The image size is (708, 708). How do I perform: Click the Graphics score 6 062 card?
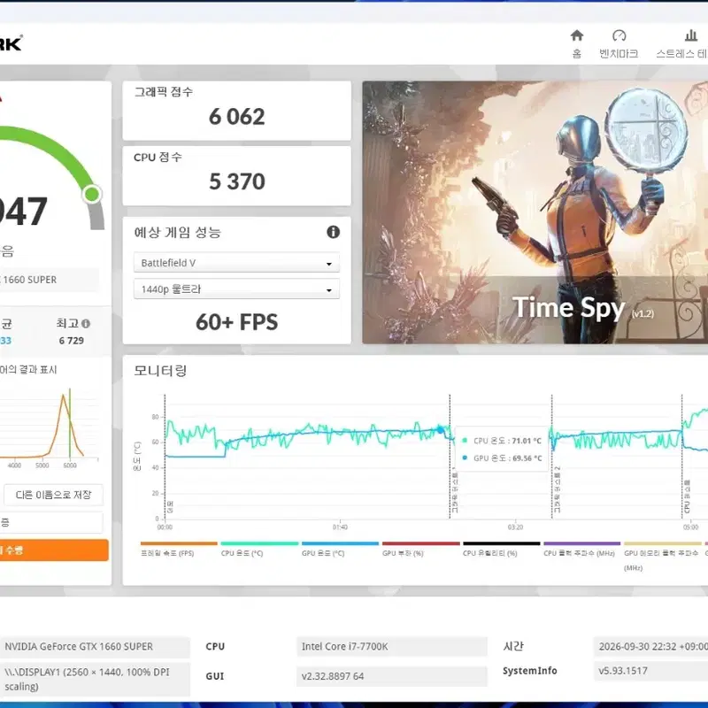236,111
